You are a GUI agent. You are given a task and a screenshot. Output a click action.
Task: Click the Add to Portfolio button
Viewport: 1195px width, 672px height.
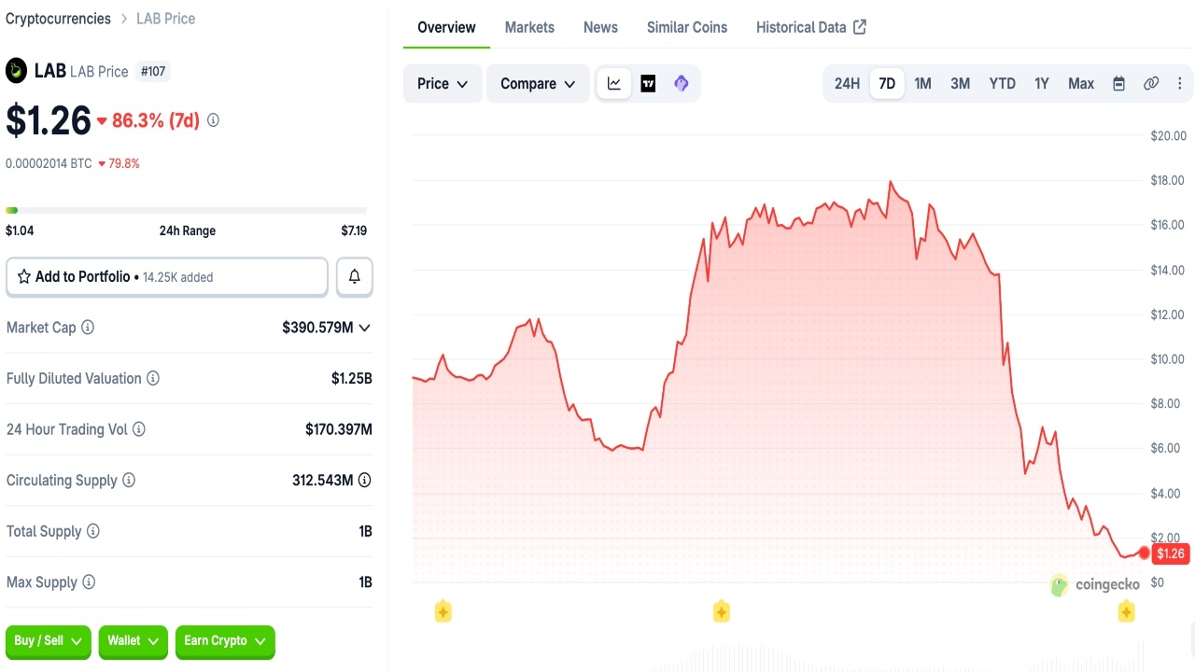(167, 277)
